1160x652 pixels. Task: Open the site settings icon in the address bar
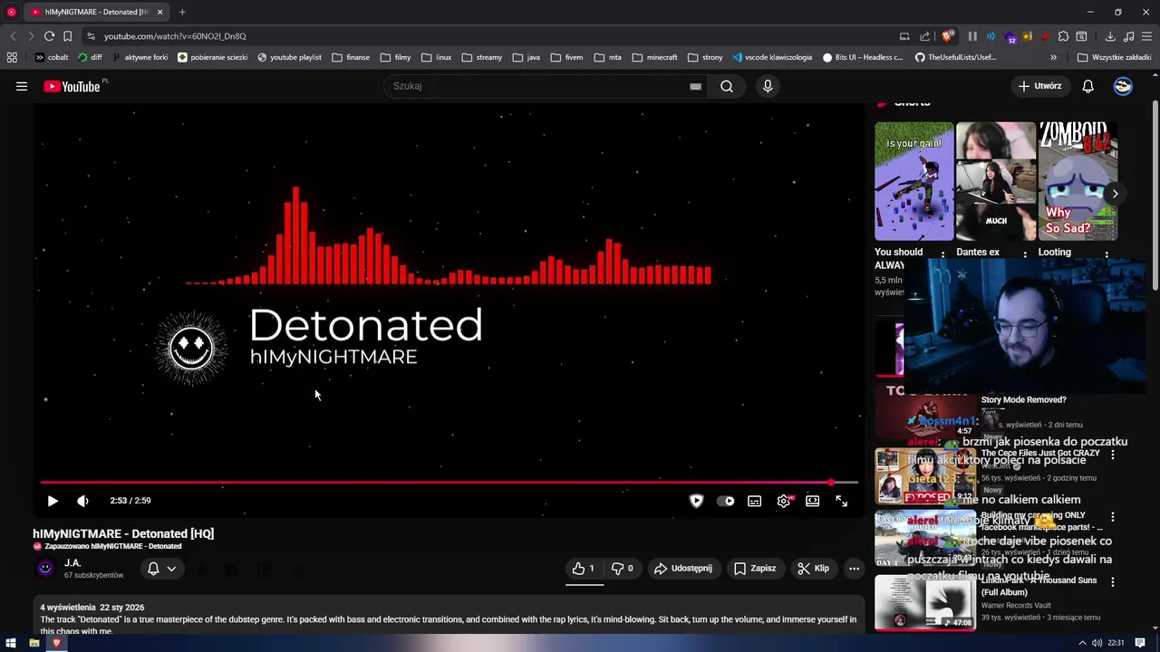91,36
